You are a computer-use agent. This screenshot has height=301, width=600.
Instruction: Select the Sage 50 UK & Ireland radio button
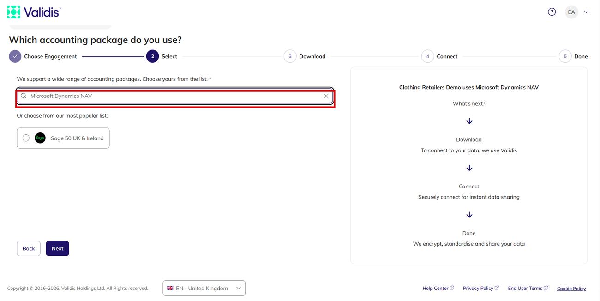(26, 138)
